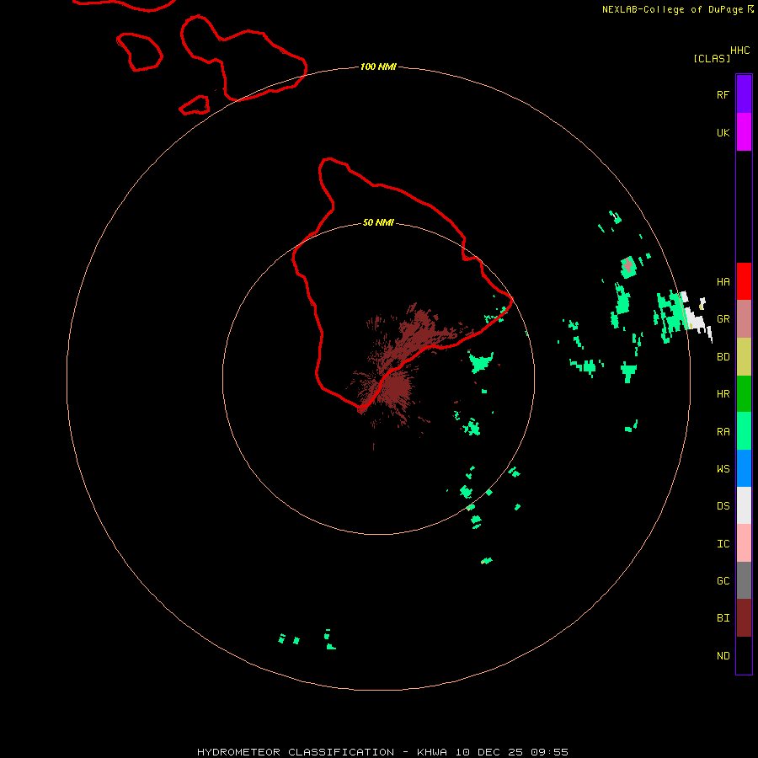Click the 'WS' legend label
Screen dimensions: 758x758
pos(723,468)
